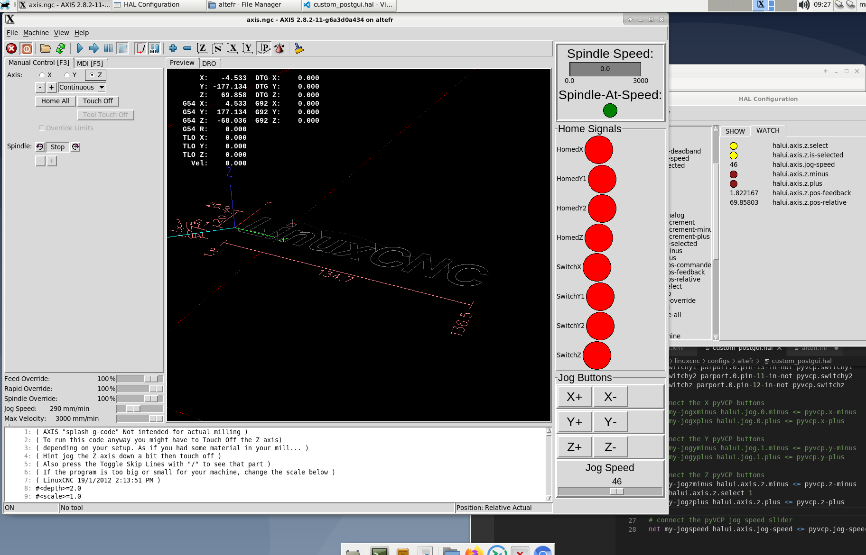Screen dimensions: 866x555
Task: Click the Home All button
Action: (56, 101)
